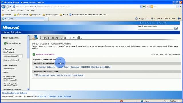
Task: Select High Priority (1) updates
Action: tap(9, 52)
